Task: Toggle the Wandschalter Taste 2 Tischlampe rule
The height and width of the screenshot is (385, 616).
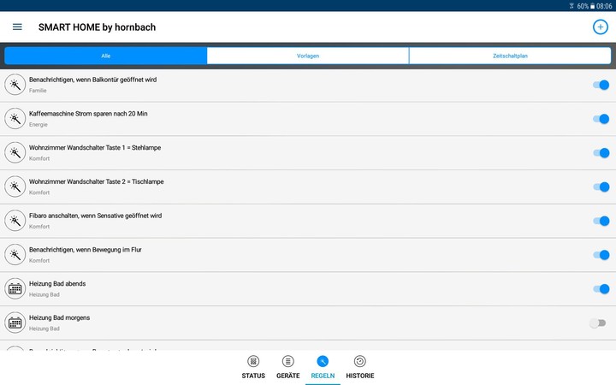Action: (601, 187)
